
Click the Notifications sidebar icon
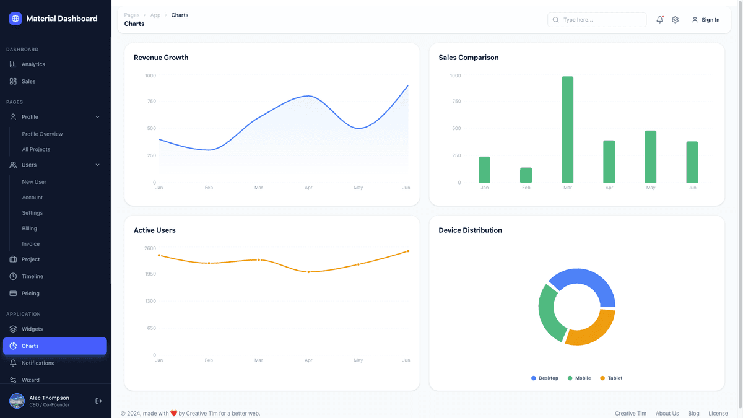[12, 363]
